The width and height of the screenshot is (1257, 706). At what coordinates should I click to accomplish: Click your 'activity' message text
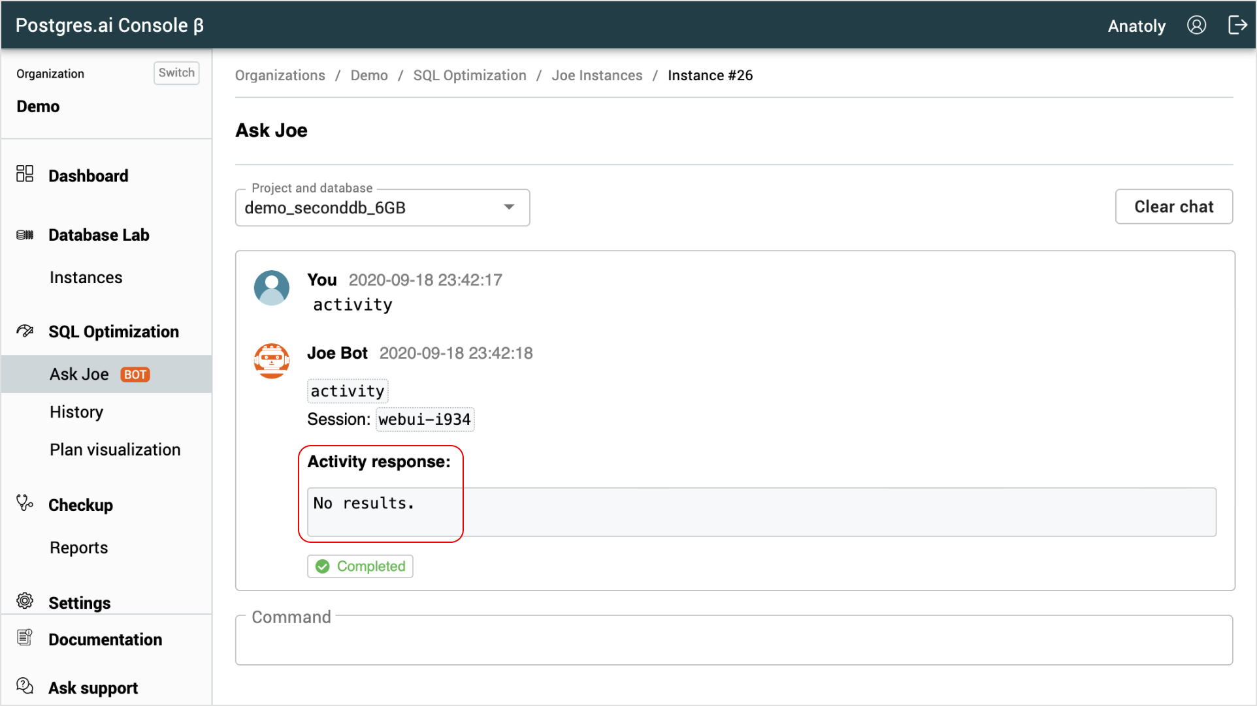coord(353,305)
